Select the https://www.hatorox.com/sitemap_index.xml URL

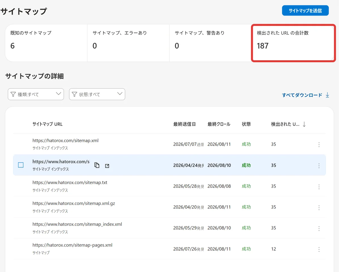tap(77, 224)
